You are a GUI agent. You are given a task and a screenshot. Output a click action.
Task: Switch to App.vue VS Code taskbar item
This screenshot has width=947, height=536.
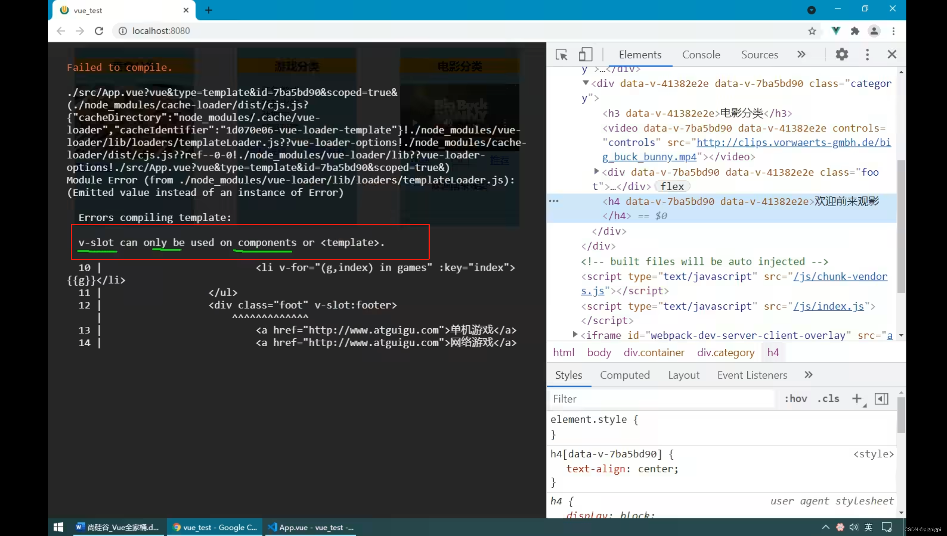tap(311, 527)
